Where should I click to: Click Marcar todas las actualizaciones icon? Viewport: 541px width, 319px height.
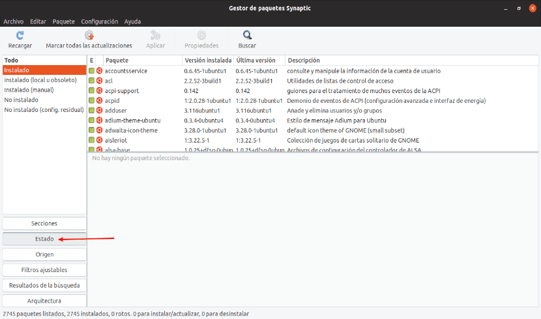pyautogui.click(x=89, y=35)
